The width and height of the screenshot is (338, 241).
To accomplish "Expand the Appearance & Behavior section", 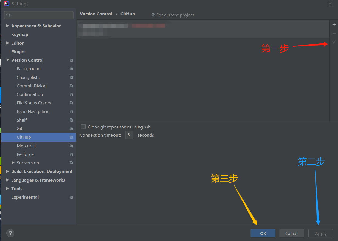I will [7, 26].
